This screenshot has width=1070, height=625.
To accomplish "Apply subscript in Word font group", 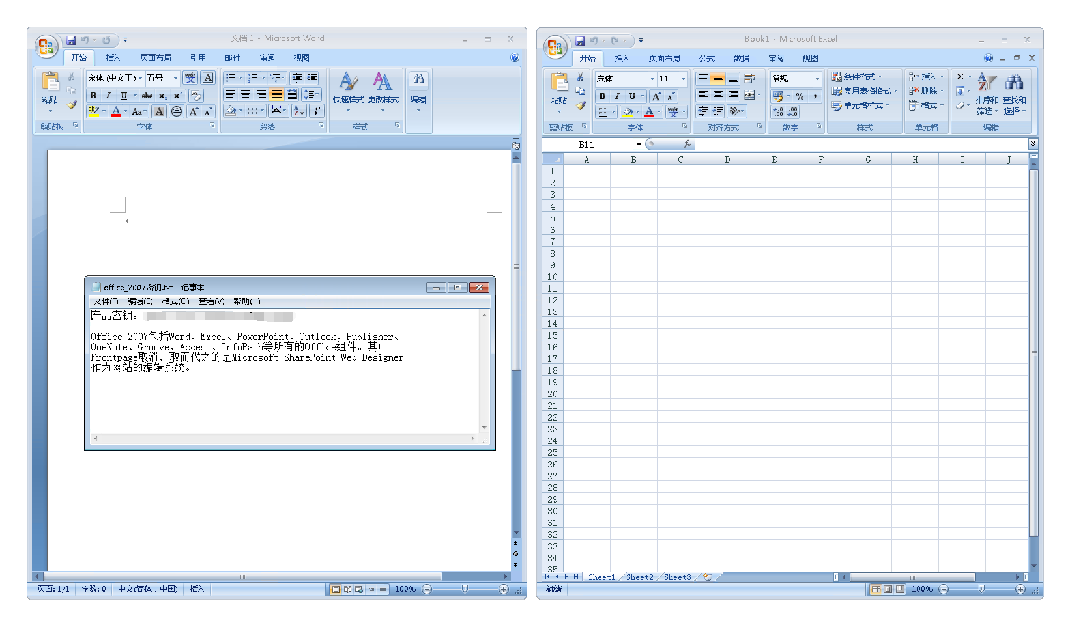I will 163,96.
